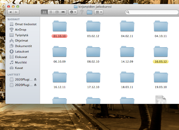Close the Finder window
This screenshot has width=179, height=130.
9,7
